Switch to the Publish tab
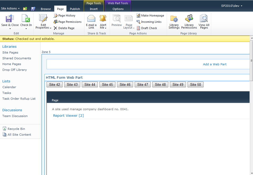253x175 pixels. (x=75, y=9)
